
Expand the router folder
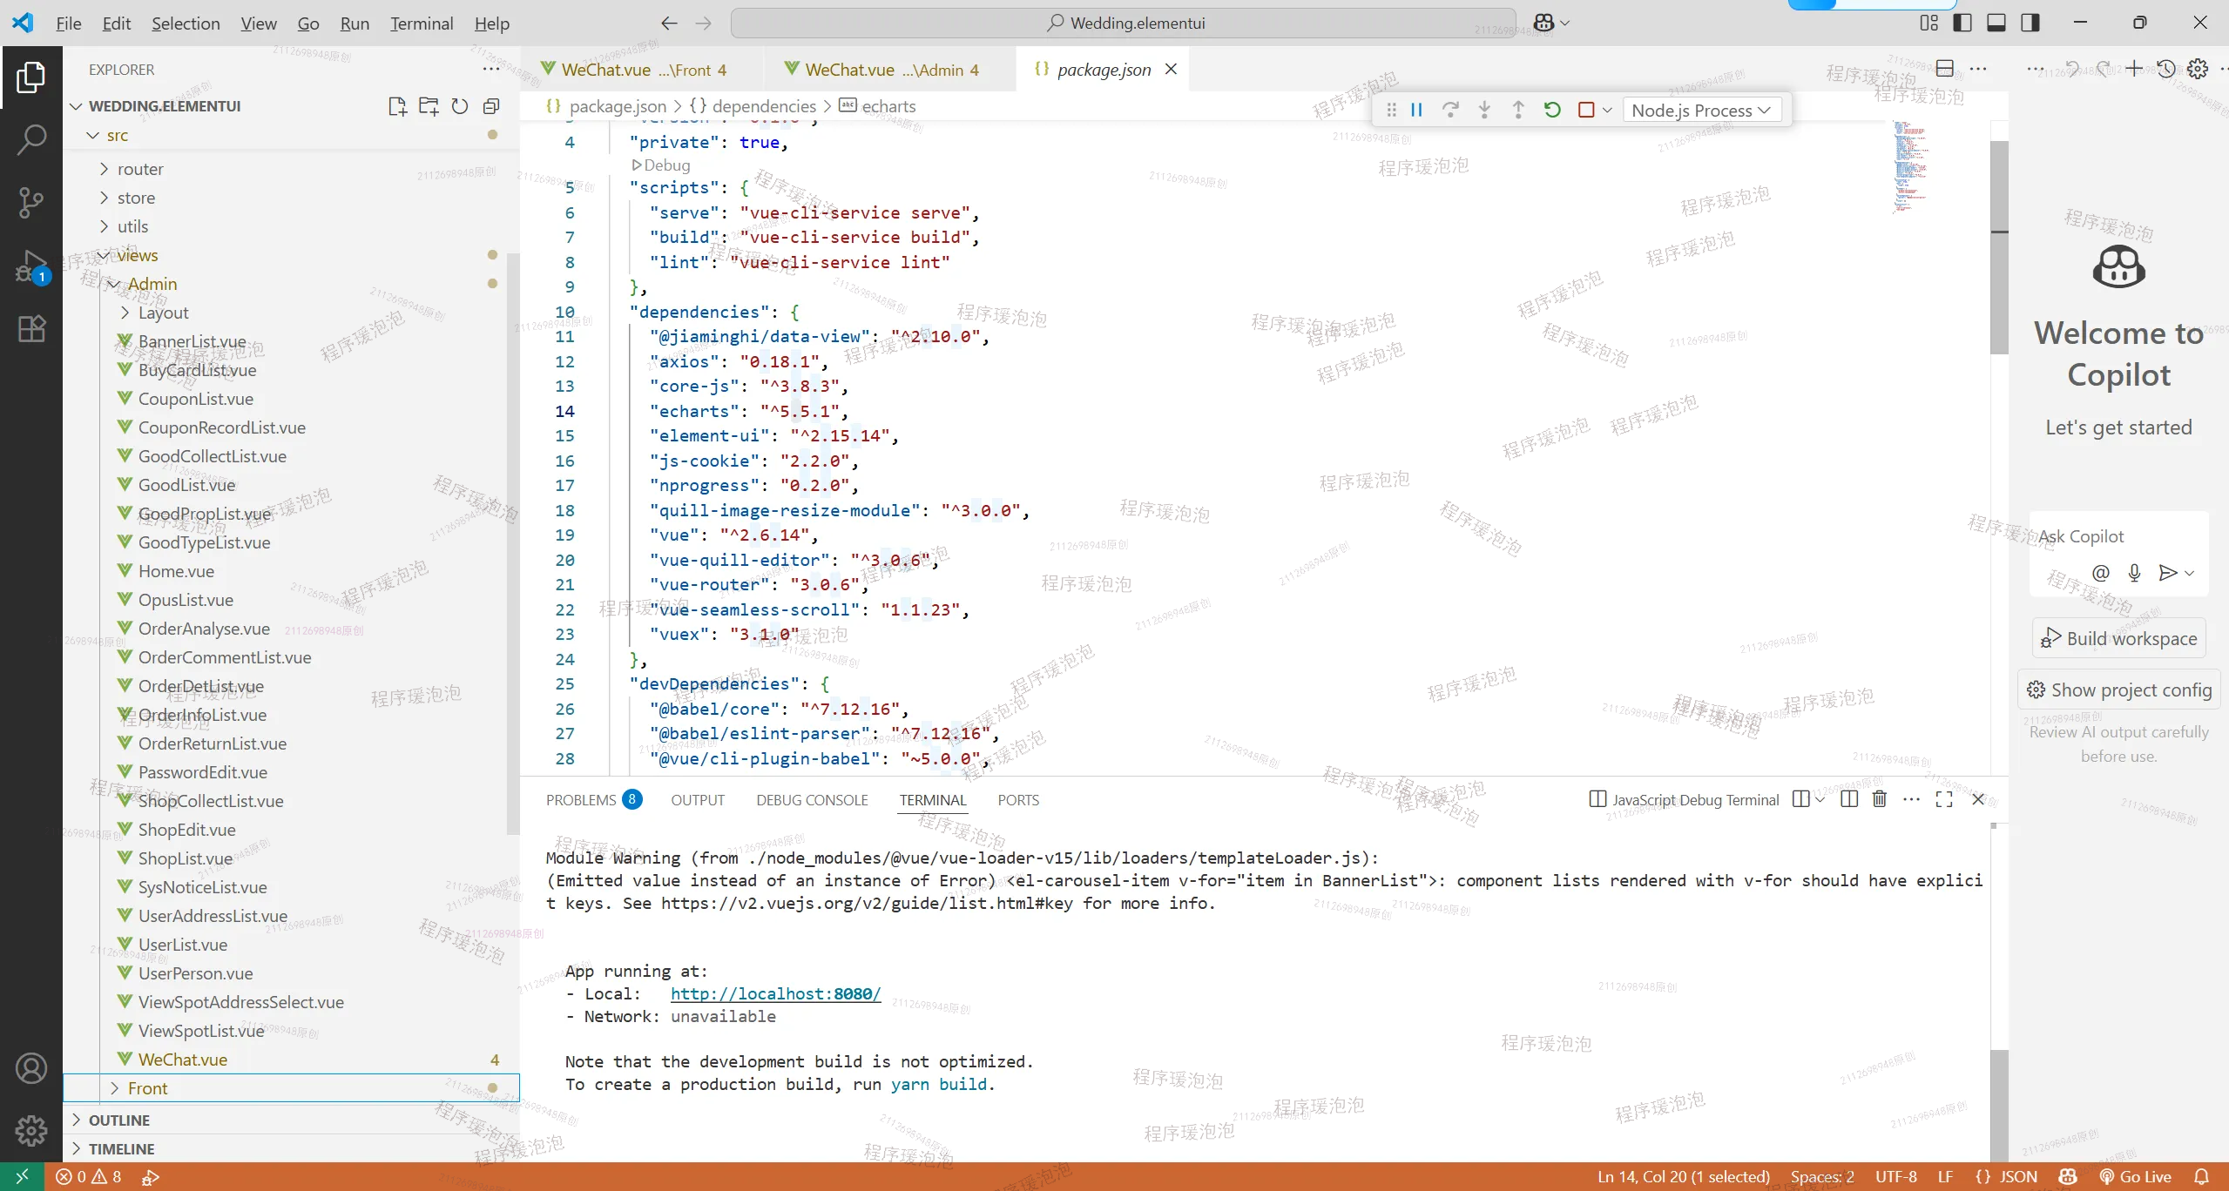pyautogui.click(x=140, y=169)
